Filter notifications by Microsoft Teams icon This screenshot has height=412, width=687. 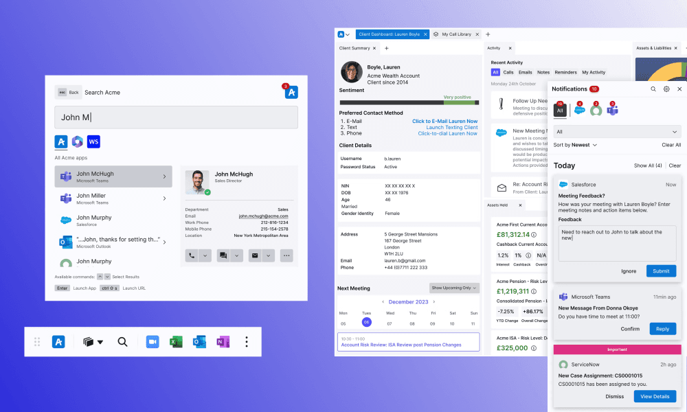612,109
